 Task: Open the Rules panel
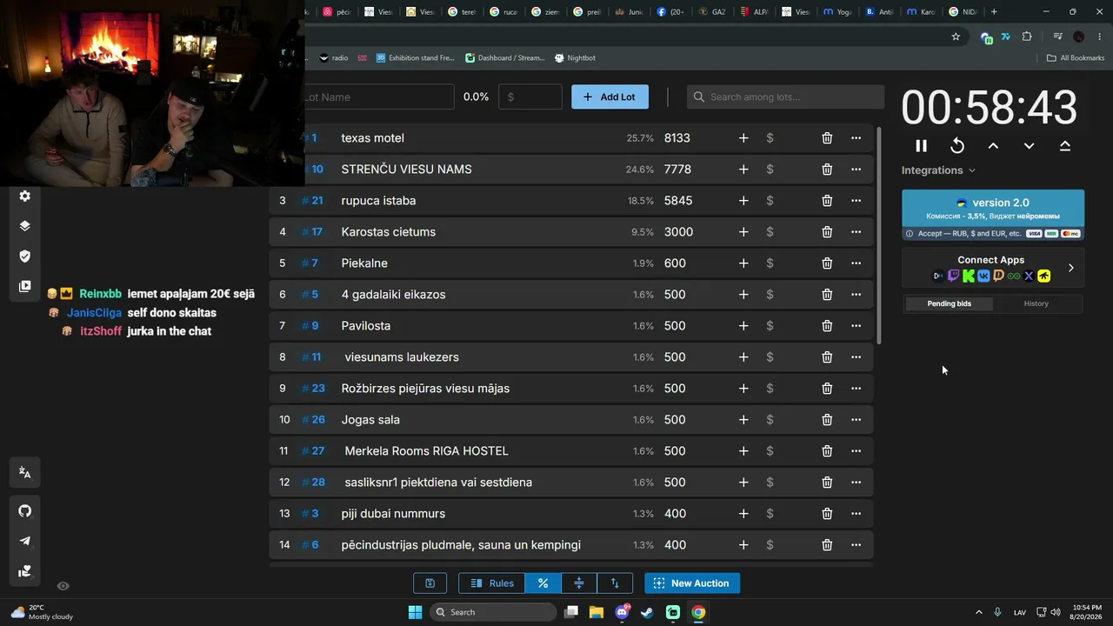(491, 583)
